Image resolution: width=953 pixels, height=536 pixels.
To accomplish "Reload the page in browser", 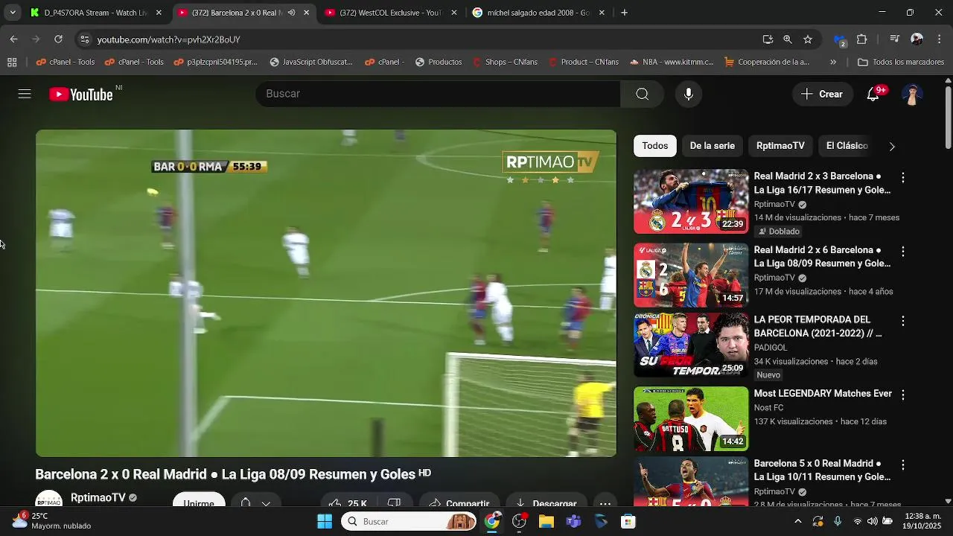I will tap(58, 39).
